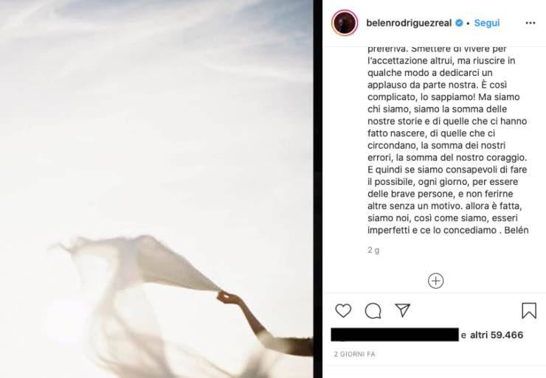Click the 2 g caption timestamp
The width and height of the screenshot is (546, 378).
click(373, 250)
